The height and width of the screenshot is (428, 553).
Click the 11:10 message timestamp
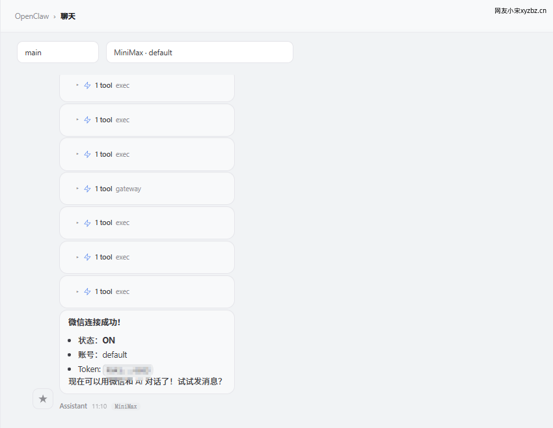coord(99,406)
